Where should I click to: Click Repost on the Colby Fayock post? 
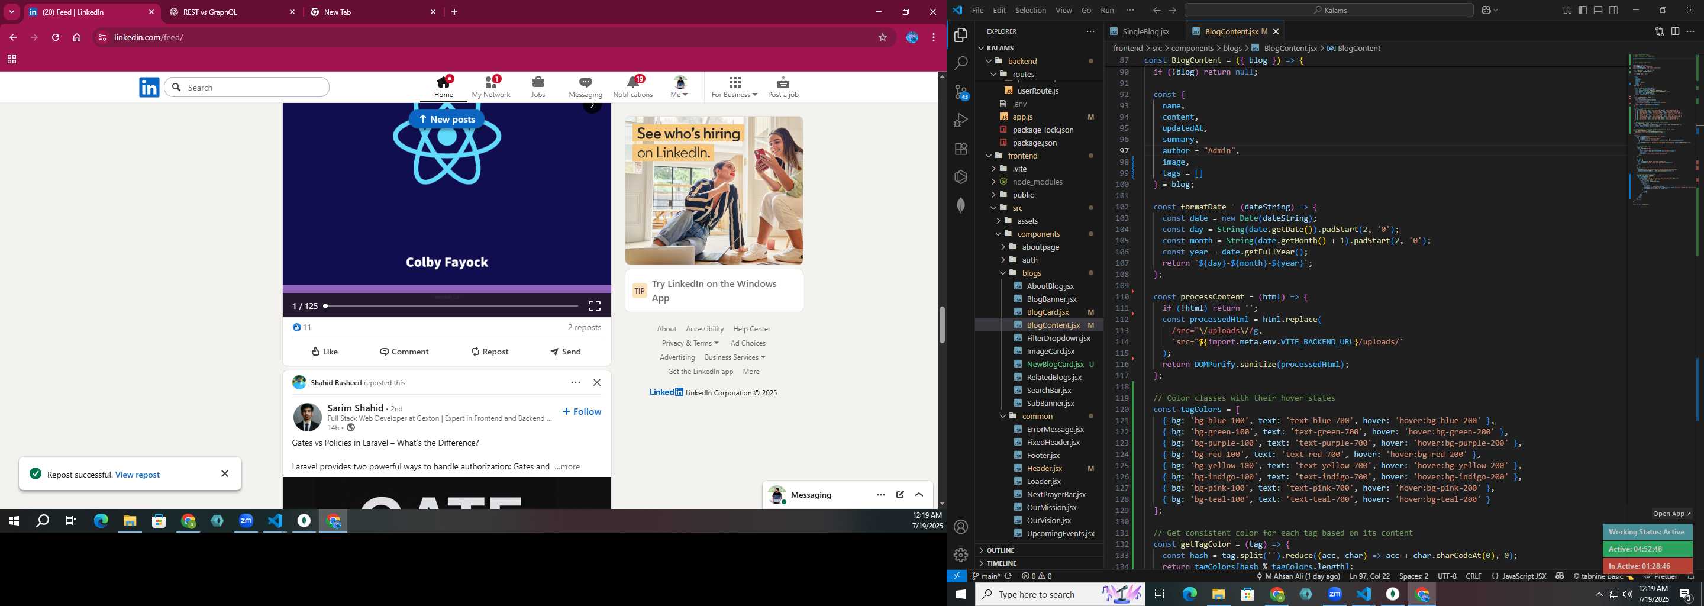click(x=489, y=352)
